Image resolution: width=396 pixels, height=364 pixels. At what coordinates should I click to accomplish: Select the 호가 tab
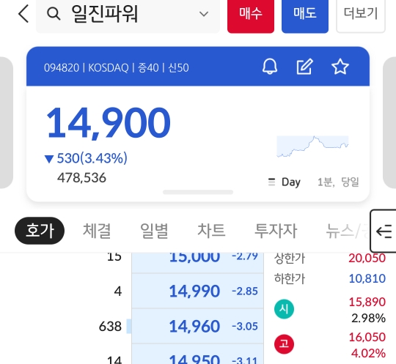click(40, 231)
